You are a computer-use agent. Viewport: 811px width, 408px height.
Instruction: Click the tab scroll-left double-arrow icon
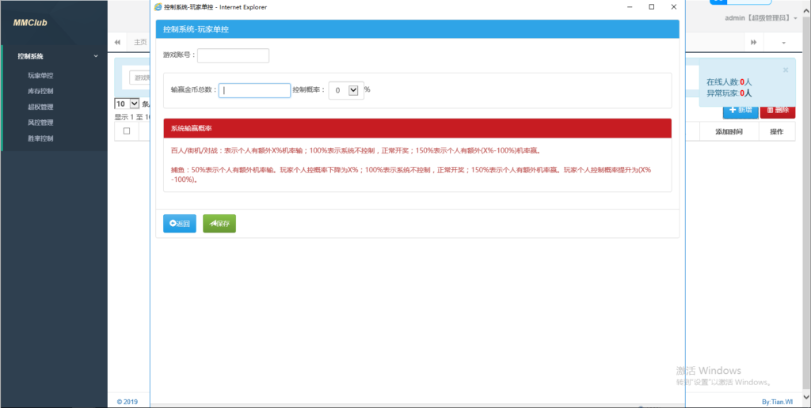117,42
